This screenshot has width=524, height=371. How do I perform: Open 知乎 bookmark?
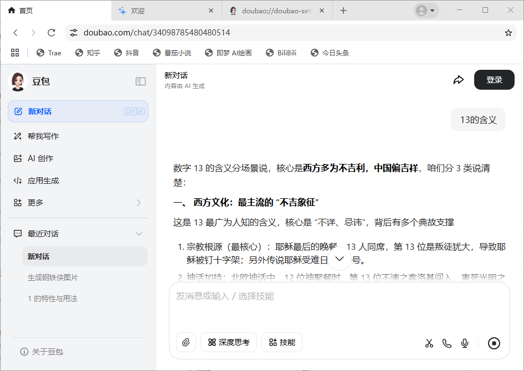pyautogui.click(x=88, y=53)
